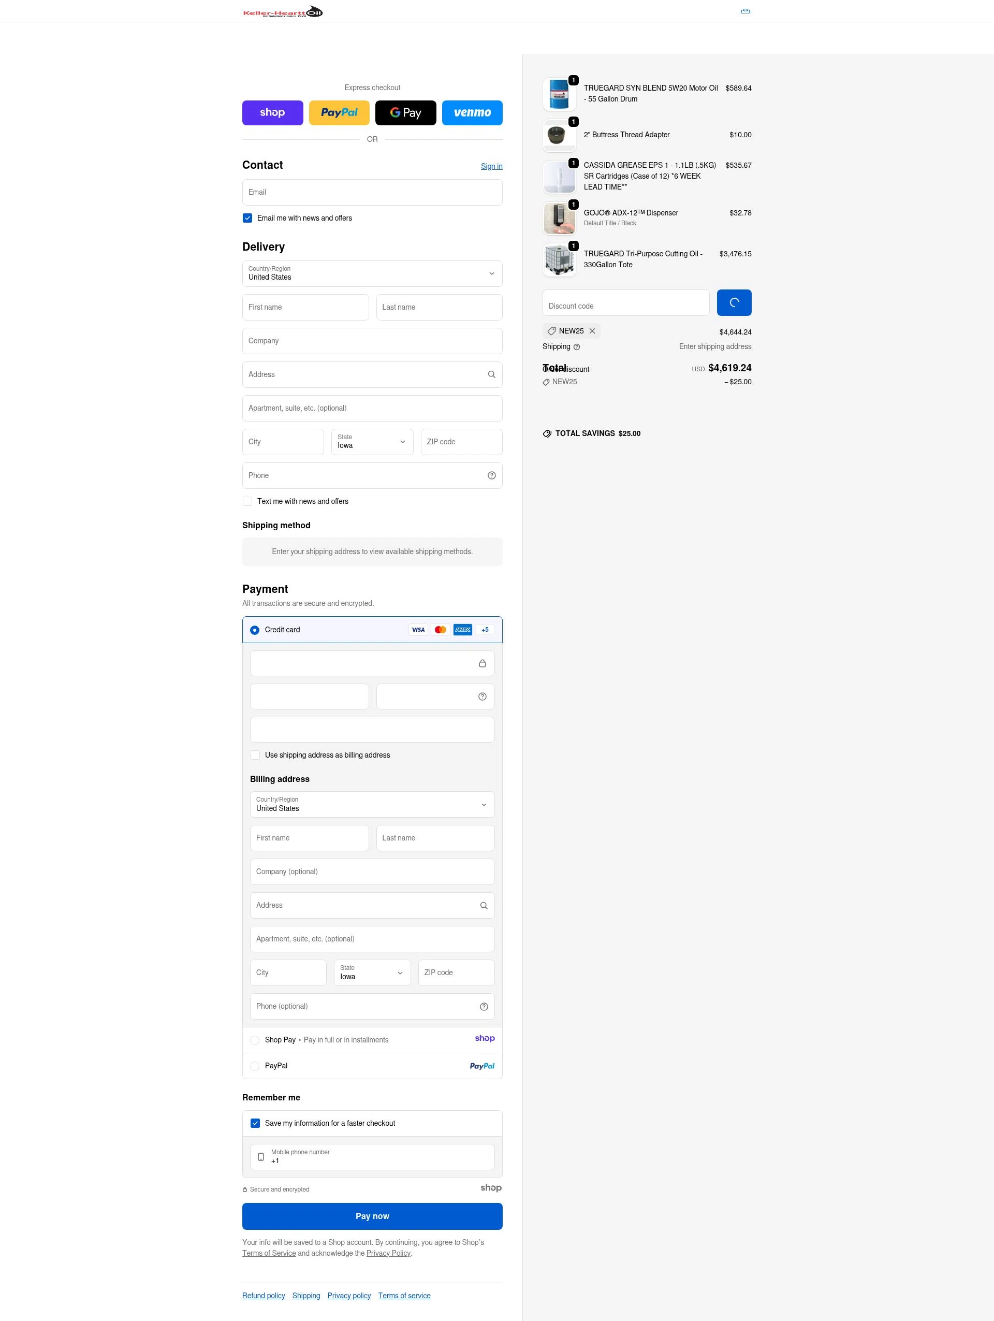Pay with Shop express checkout button
Viewport: 994px width, 1321px height.
272,112
